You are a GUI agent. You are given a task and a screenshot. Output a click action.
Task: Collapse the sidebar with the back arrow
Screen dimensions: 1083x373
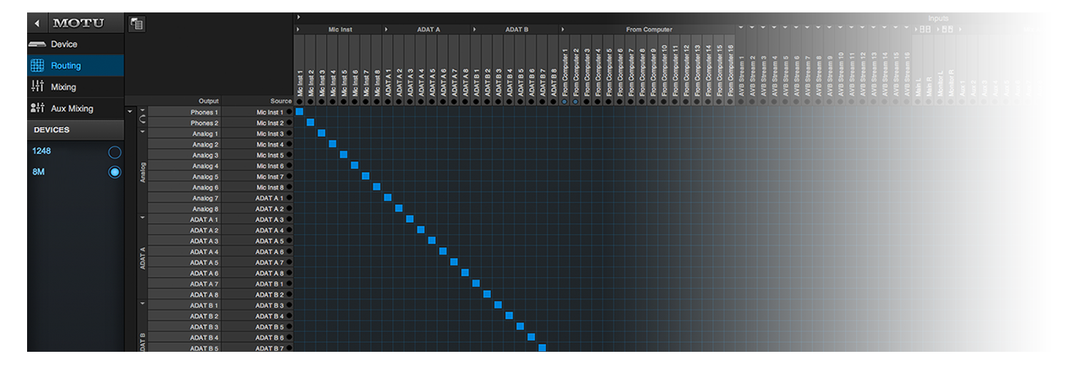[x=37, y=23]
